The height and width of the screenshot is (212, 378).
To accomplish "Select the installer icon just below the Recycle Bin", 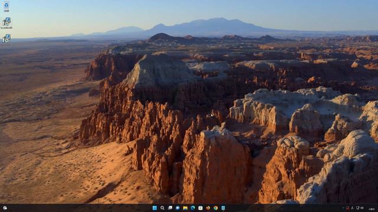I will pyautogui.click(x=6, y=23).
